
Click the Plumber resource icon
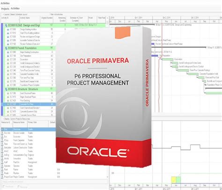(x=2, y=173)
